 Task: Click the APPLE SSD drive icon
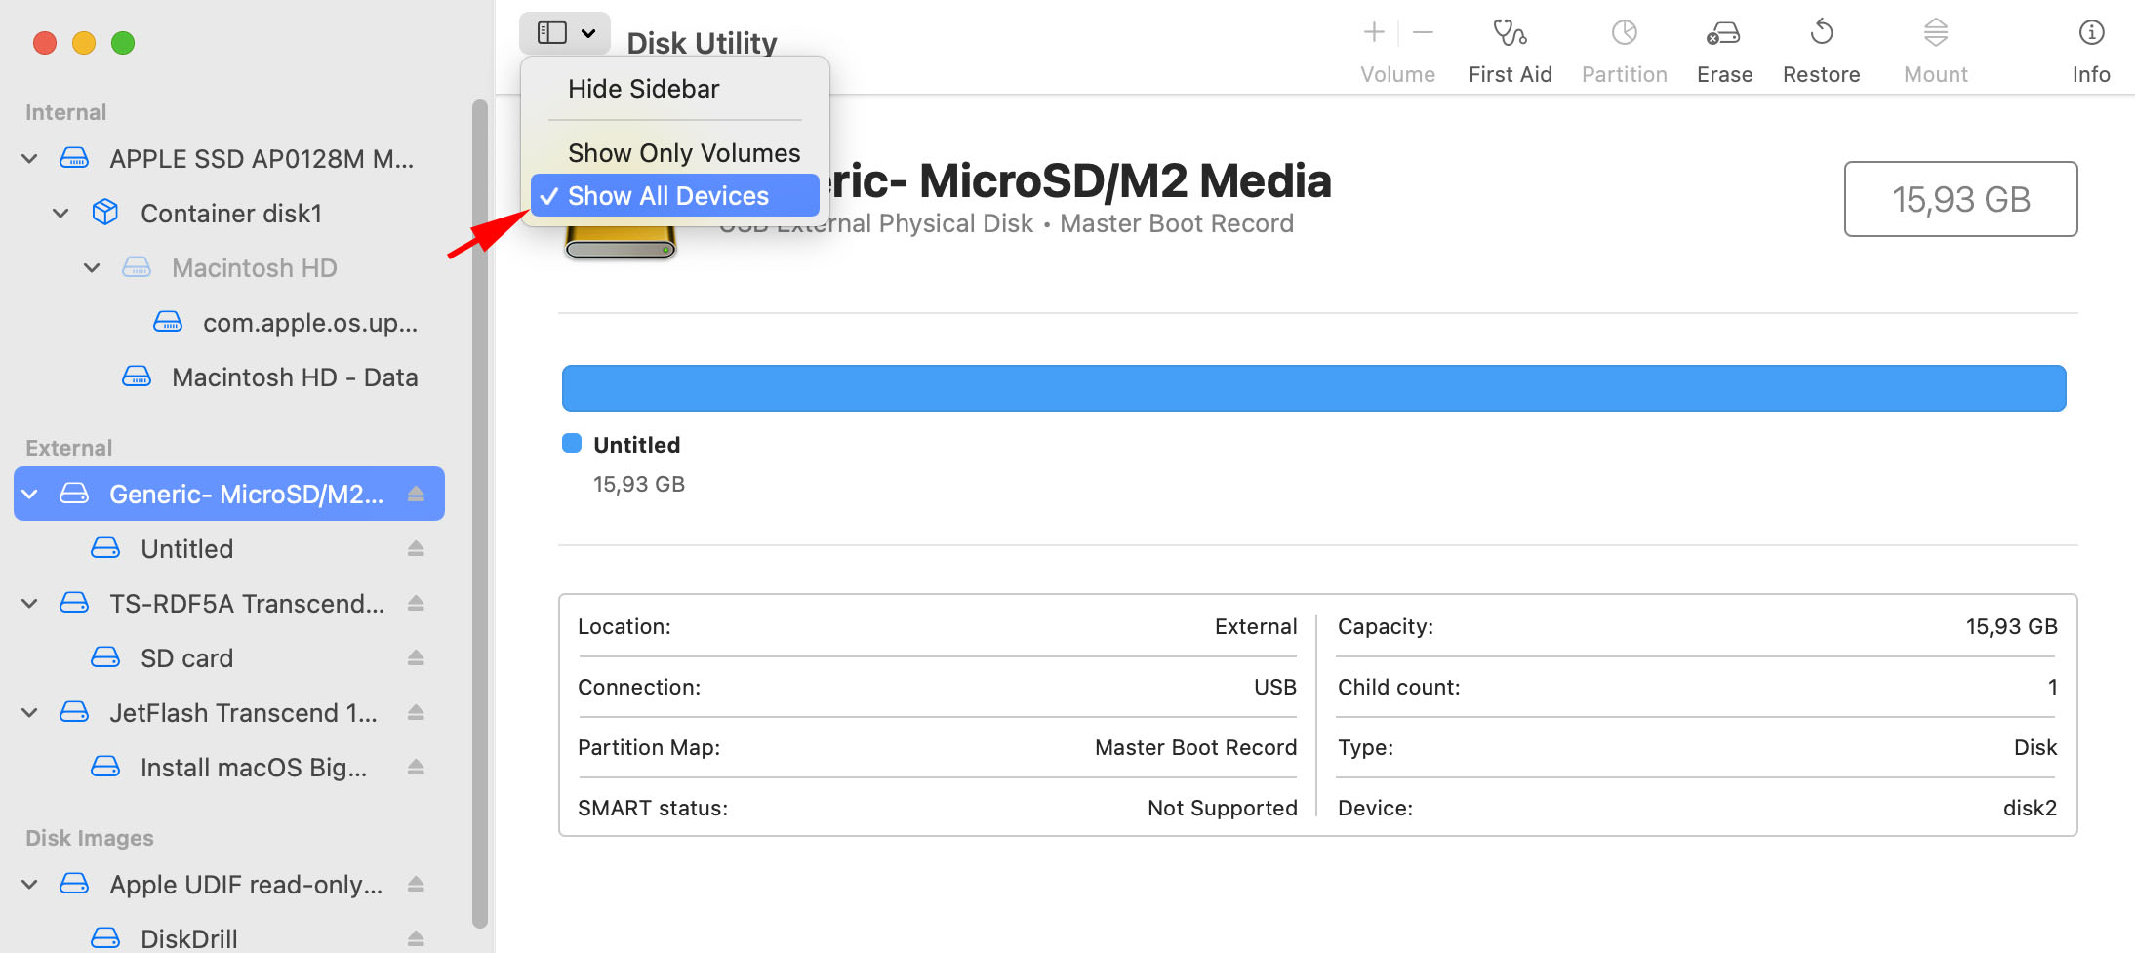point(74,158)
